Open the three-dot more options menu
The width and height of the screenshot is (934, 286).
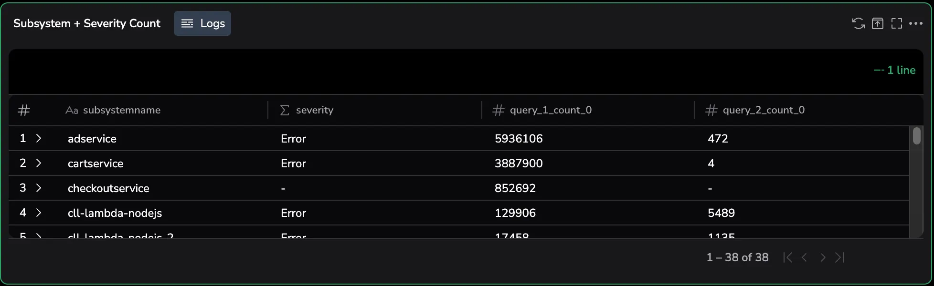[x=916, y=23]
